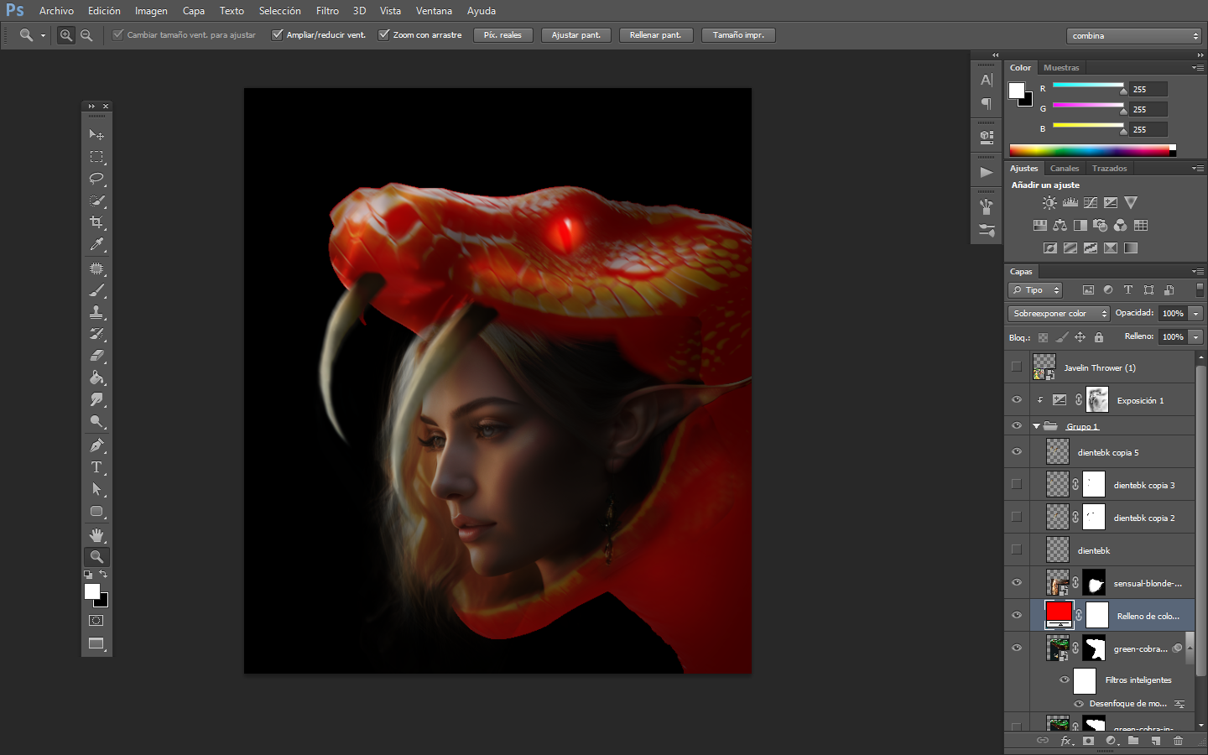Hide the Relleno de color layer

click(x=1017, y=616)
